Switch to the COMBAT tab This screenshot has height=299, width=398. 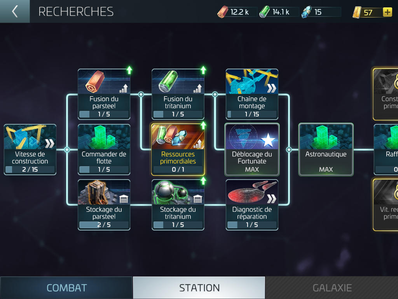pos(66,288)
